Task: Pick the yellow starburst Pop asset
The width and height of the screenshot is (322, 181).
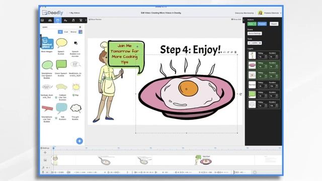Action: coord(76,87)
